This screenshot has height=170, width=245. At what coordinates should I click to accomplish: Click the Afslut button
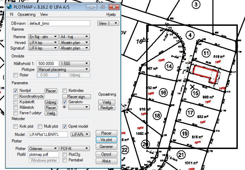[x=106, y=161]
